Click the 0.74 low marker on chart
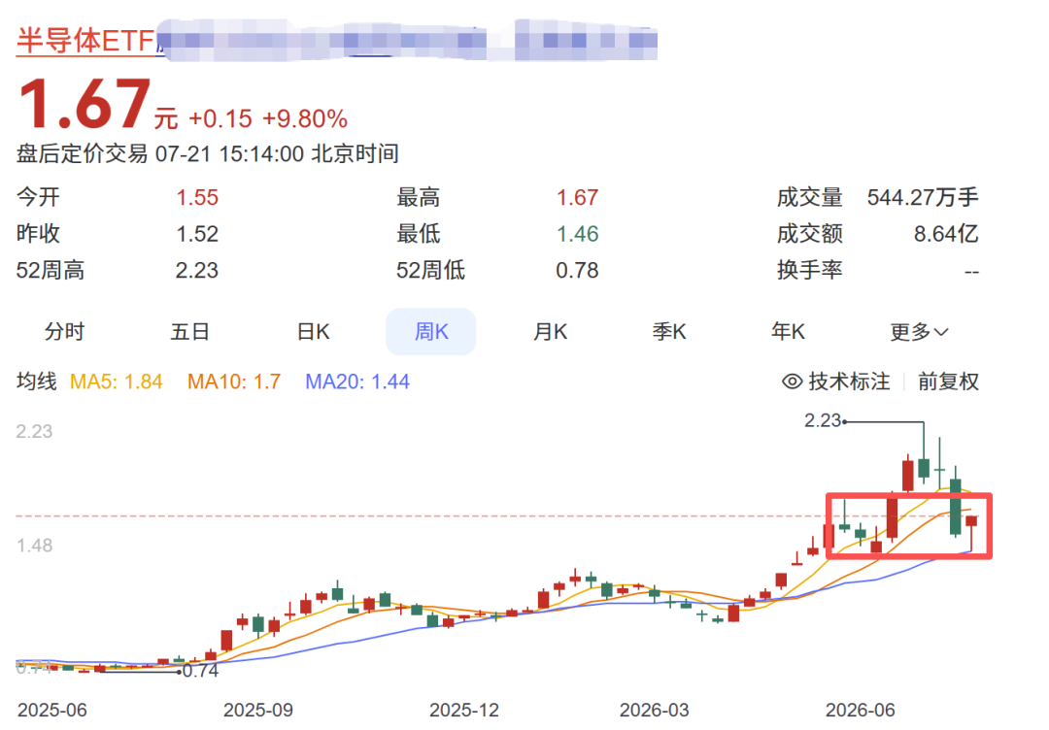This screenshot has width=1049, height=730. 201,671
